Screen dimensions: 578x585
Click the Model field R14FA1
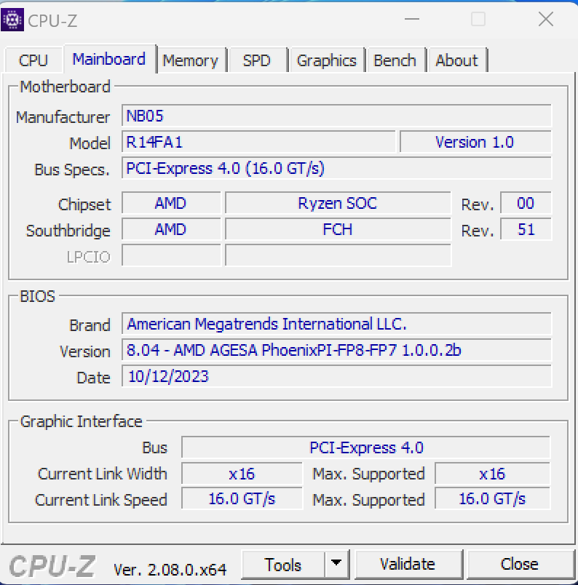pyautogui.click(x=258, y=143)
